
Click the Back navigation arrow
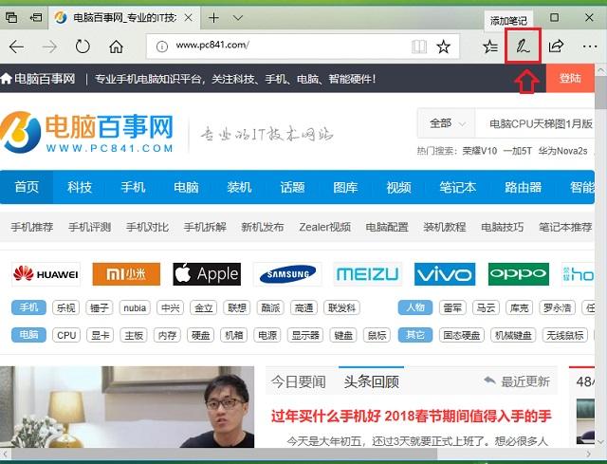[x=16, y=46]
